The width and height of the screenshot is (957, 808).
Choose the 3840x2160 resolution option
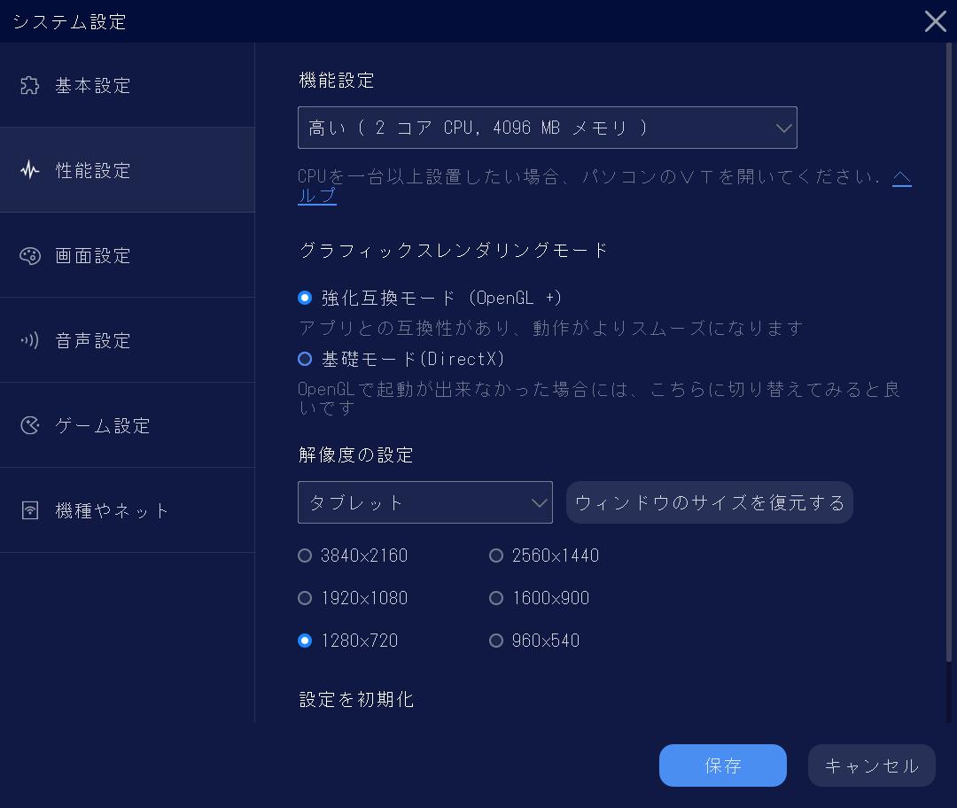(305, 555)
